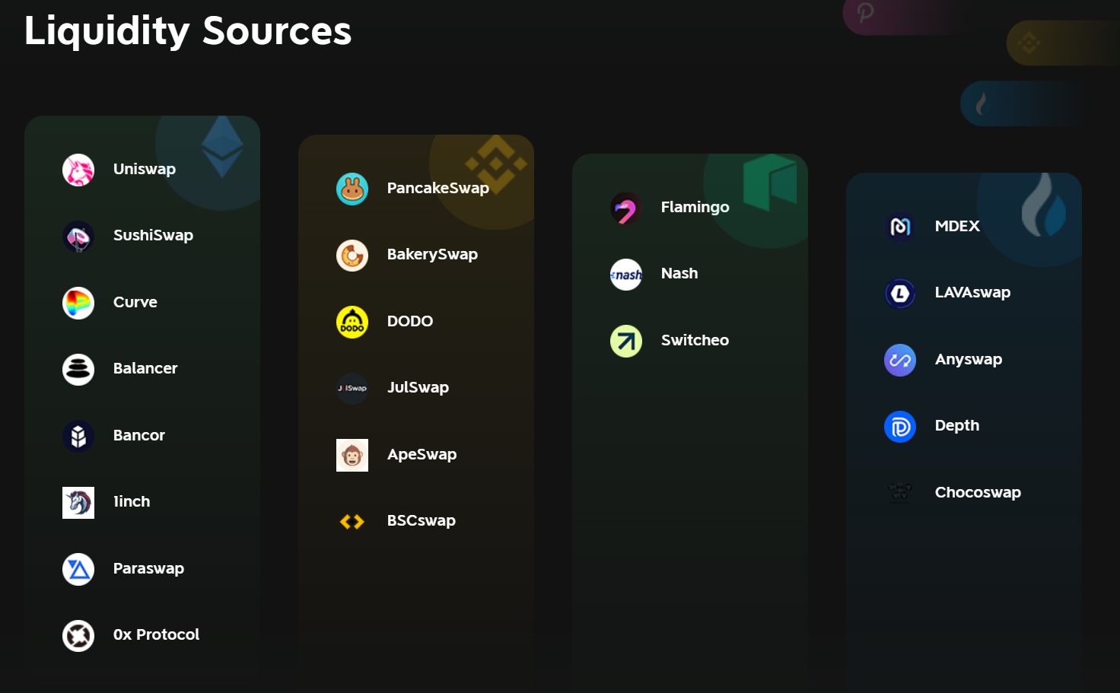Open the PancakeSwap text label
This screenshot has height=693, width=1120.
pos(438,188)
